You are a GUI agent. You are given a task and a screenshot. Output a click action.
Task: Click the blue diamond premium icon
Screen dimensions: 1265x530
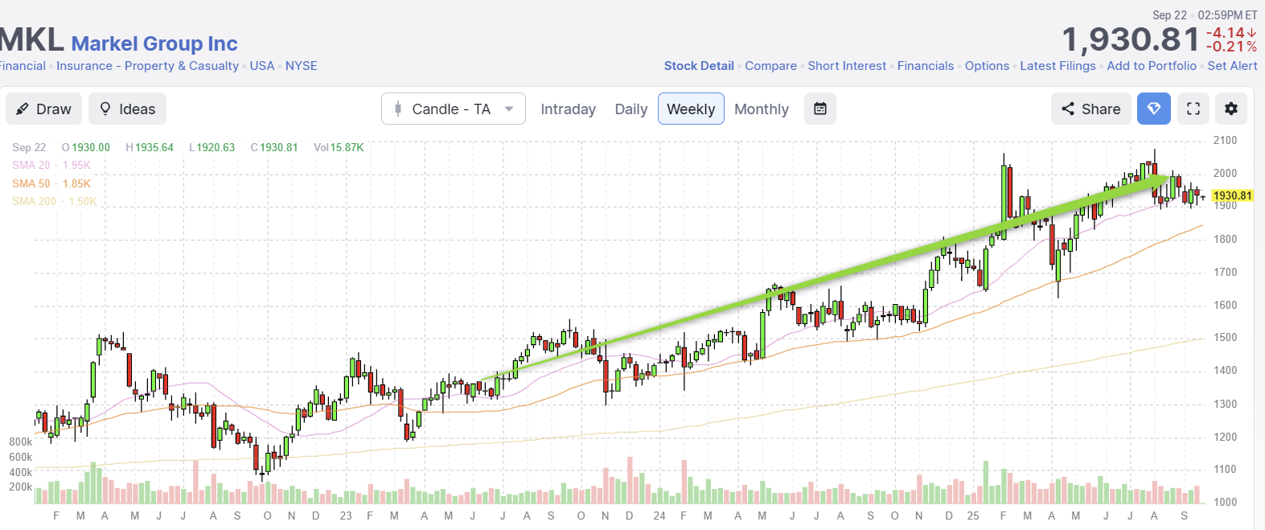[1153, 109]
